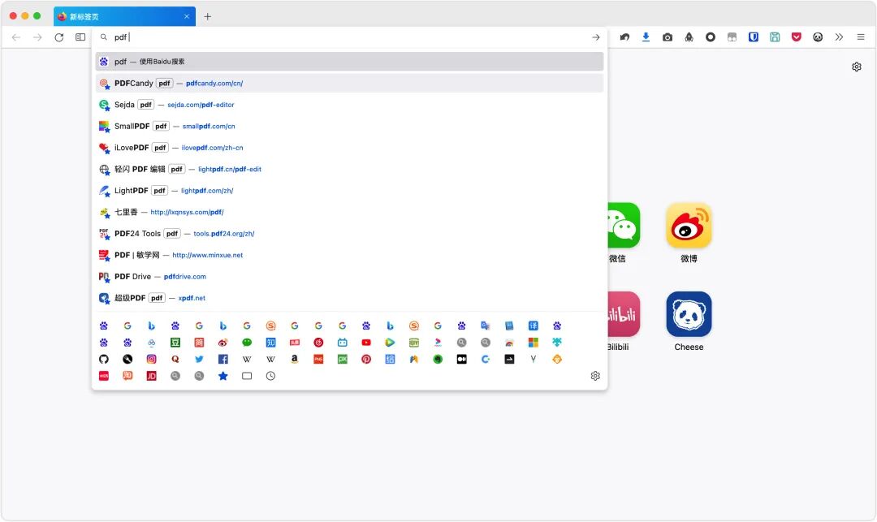Search with Facebook one-off search icon
This screenshot has height=522, width=877.
223,360
